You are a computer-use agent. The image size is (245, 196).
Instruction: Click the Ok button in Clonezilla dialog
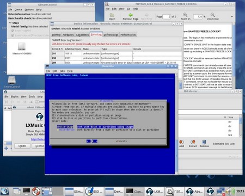(x=92, y=141)
